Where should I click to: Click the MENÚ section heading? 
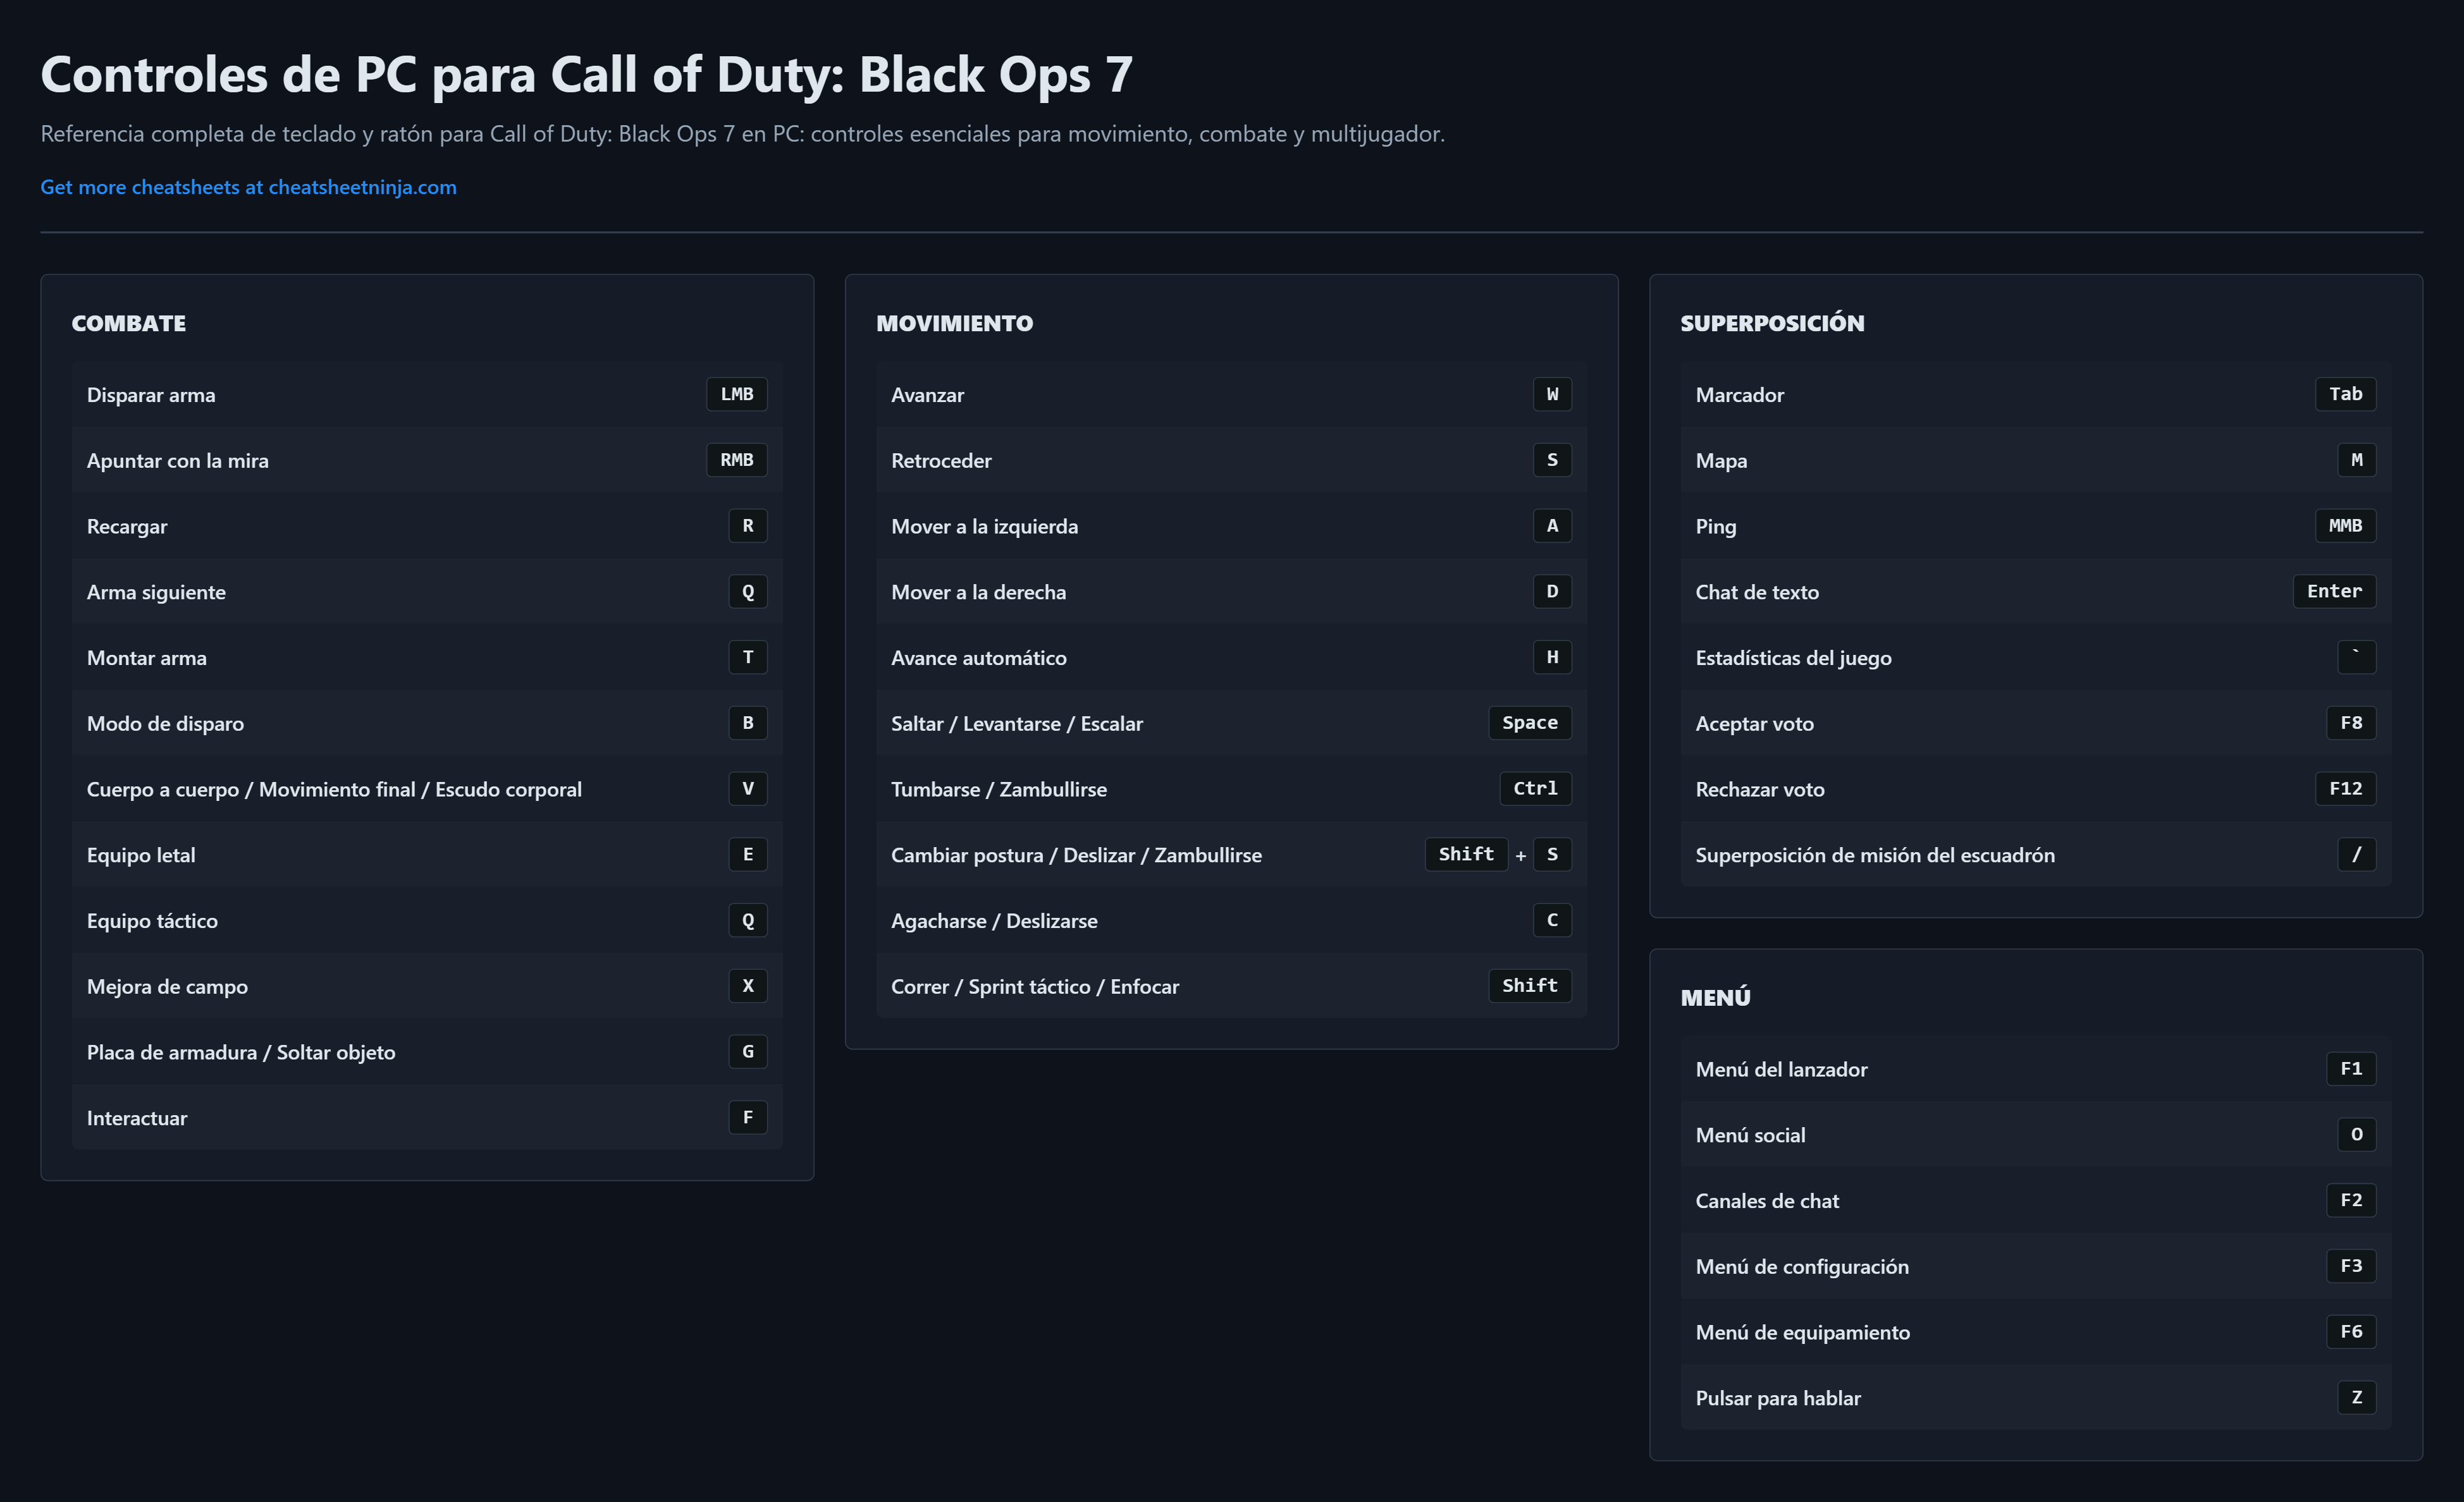pyautogui.click(x=1715, y=998)
